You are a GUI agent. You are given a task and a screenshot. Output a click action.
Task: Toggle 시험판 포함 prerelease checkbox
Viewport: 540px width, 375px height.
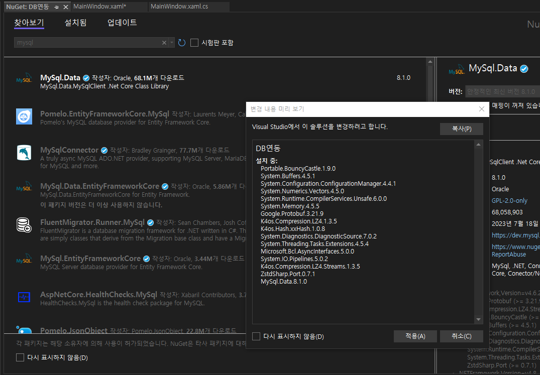194,43
